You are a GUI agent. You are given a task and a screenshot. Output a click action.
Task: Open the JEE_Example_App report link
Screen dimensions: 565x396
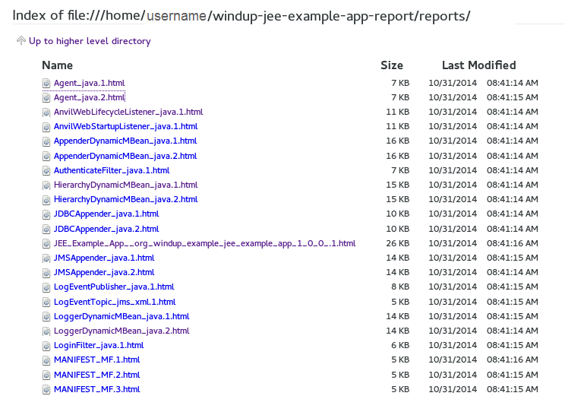[204, 243]
